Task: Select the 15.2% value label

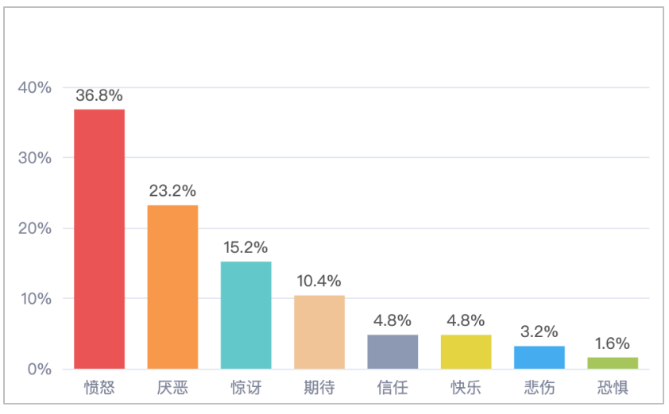Action: (246, 247)
